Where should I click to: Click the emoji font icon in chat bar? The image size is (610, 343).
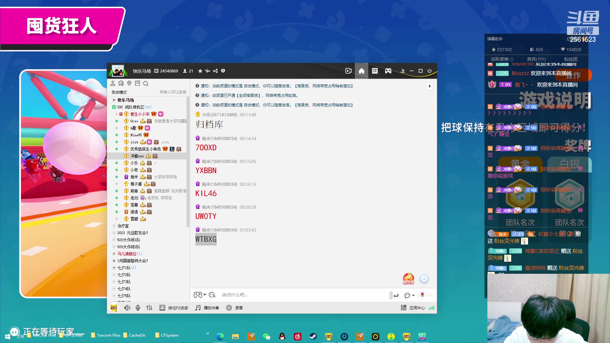212,295
